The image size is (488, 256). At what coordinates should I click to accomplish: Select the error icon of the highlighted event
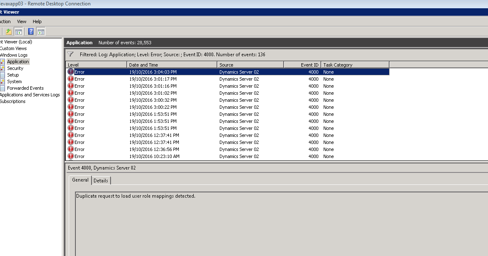(70, 72)
